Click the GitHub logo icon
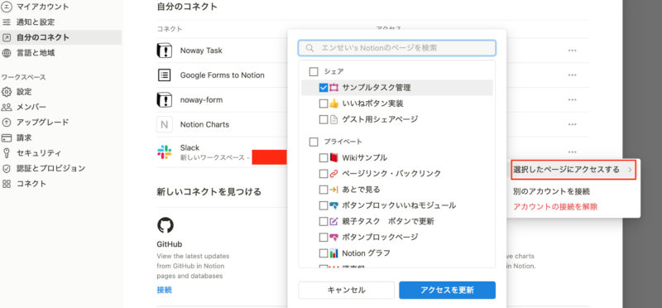This screenshot has width=662, height=308. (x=165, y=225)
